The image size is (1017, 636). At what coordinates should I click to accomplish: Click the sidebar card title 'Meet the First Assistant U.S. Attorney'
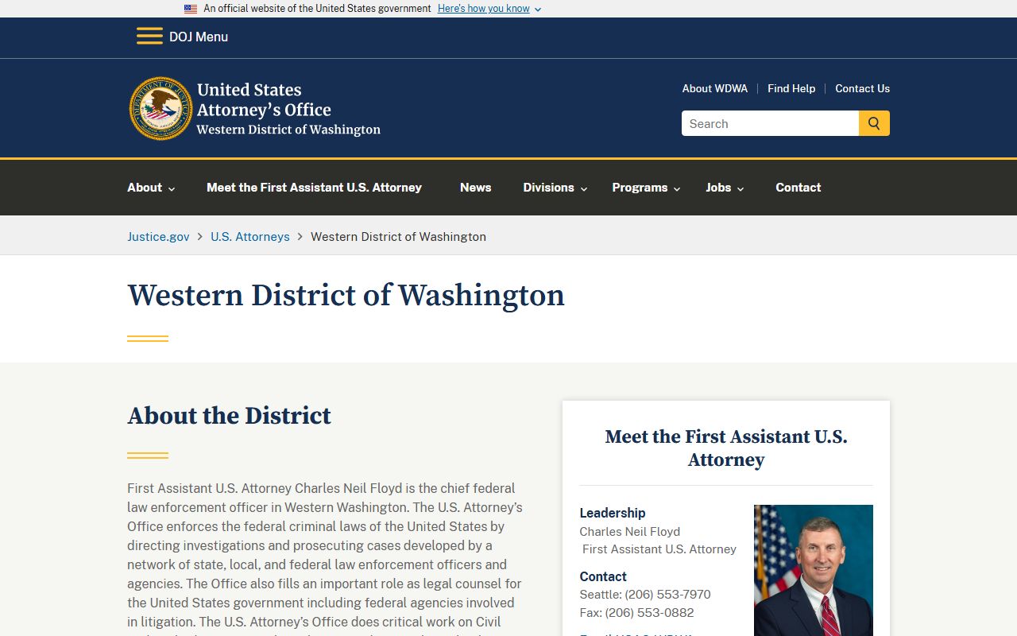pos(726,448)
